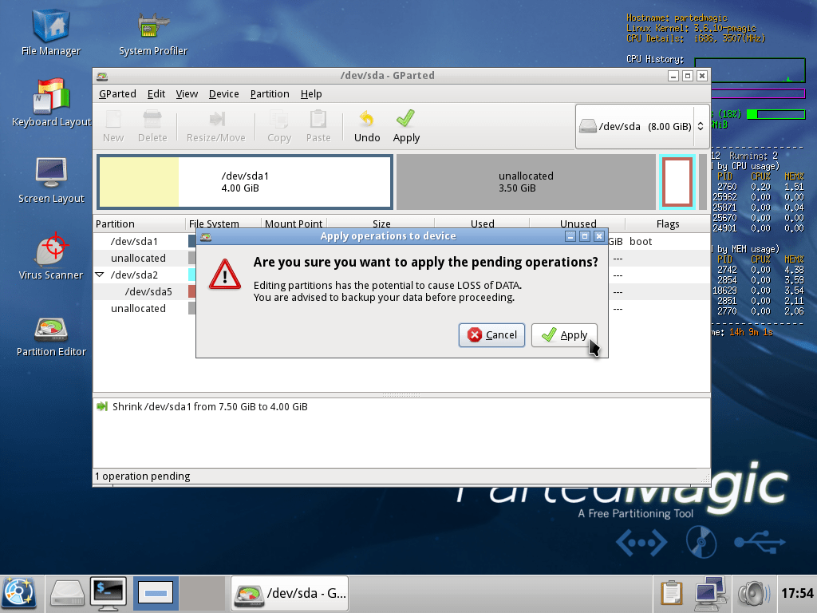Open the Partition menu
The height and width of the screenshot is (613, 817).
pyautogui.click(x=270, y=93)
